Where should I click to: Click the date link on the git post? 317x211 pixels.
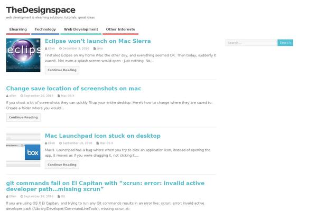[x=39, y=196]
